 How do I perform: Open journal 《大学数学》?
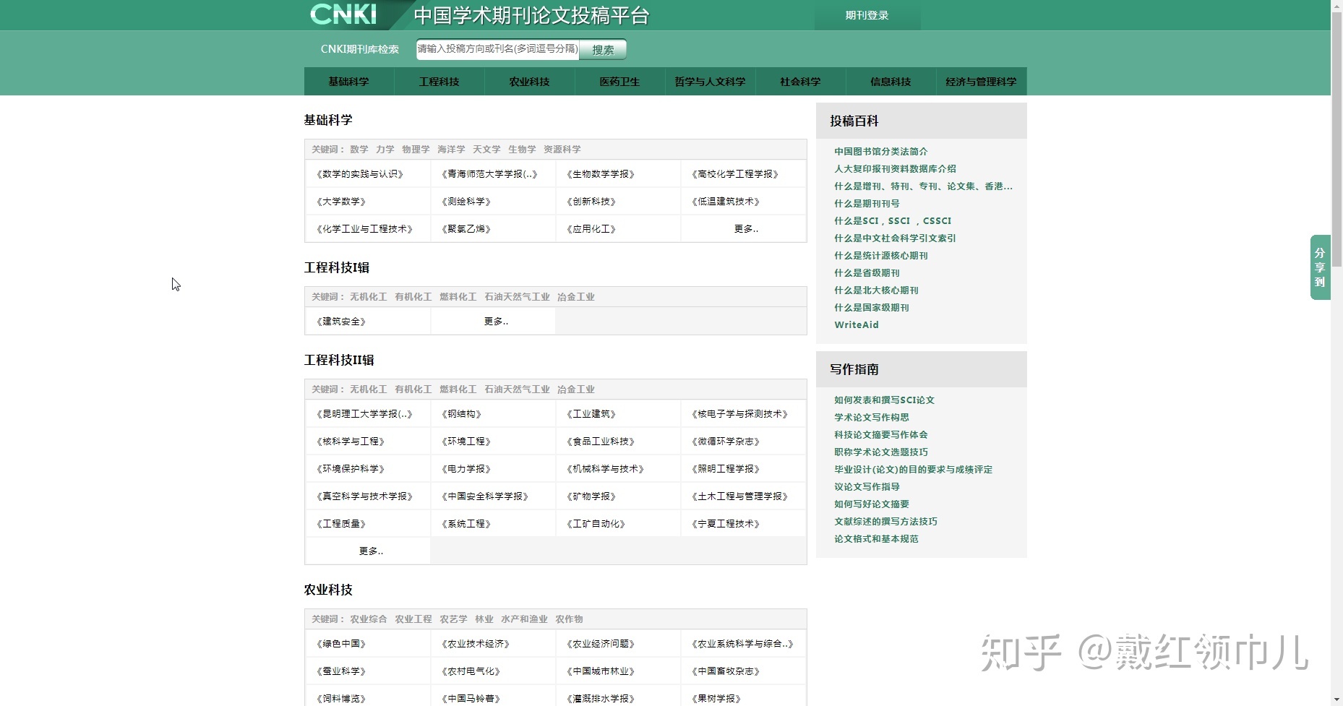click(341, 202)
